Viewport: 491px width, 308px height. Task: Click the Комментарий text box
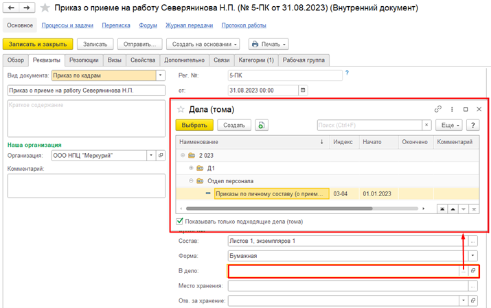(87, 186)
